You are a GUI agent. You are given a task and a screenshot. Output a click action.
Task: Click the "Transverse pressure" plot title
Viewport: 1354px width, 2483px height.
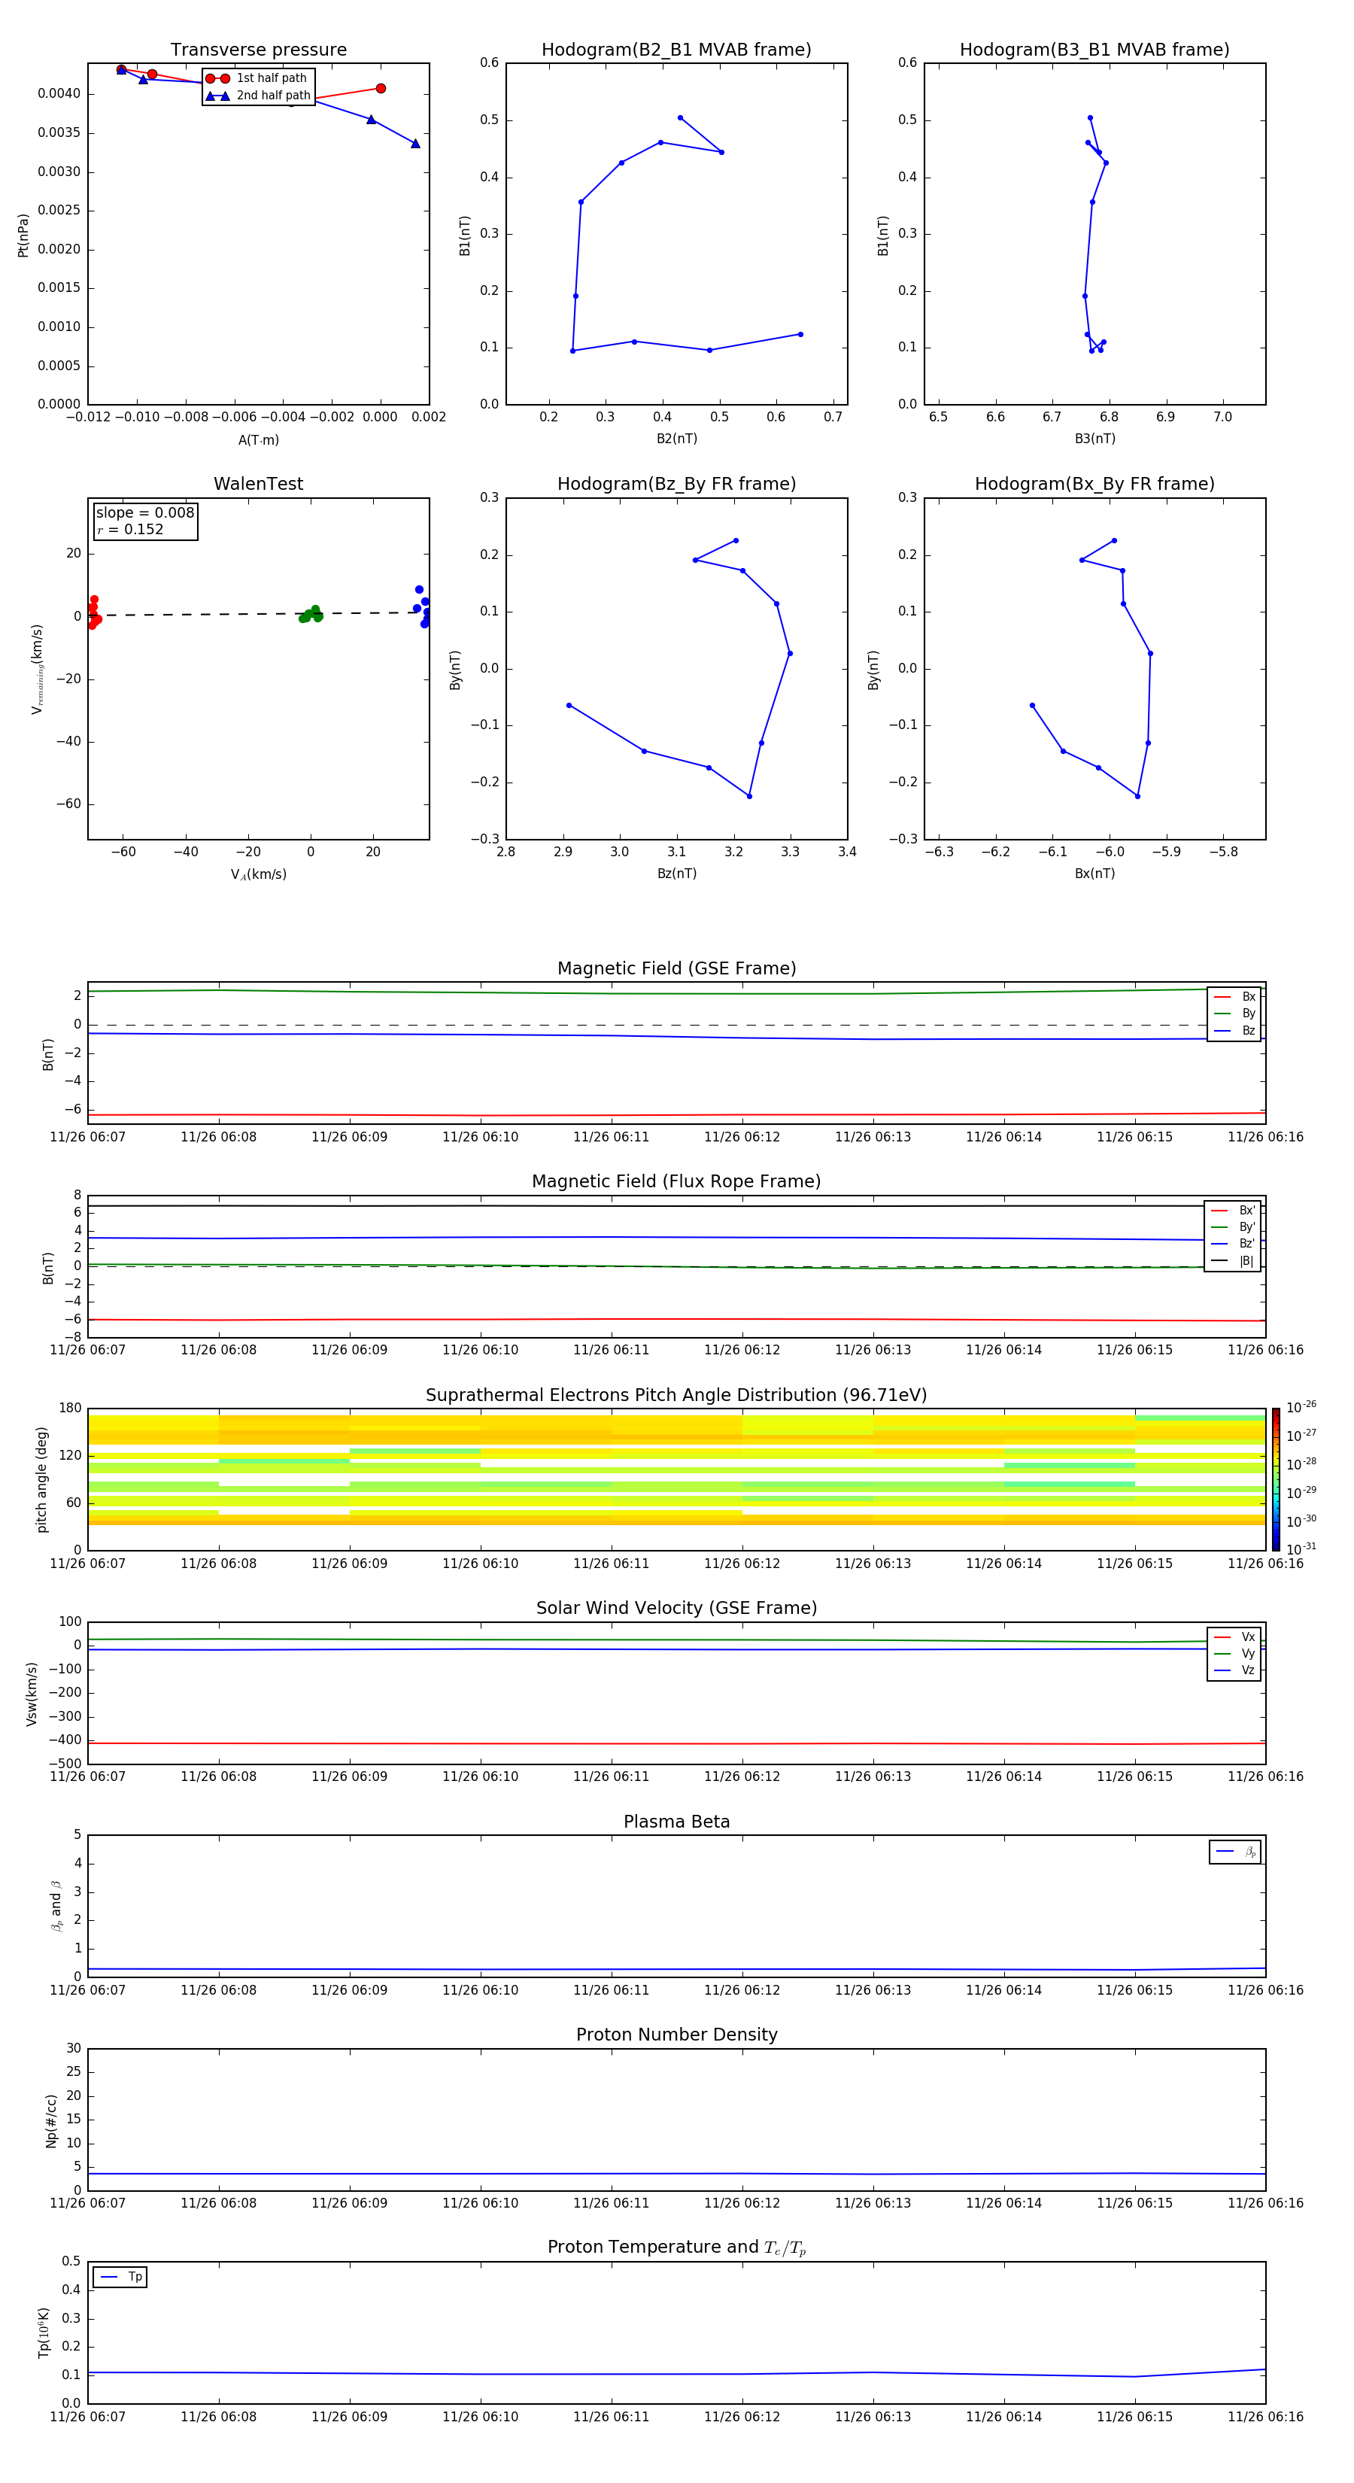[x=258, y=50]
